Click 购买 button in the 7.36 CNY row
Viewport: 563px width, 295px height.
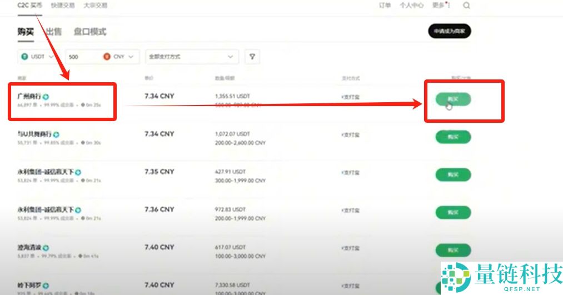click(x=453, y=212)
